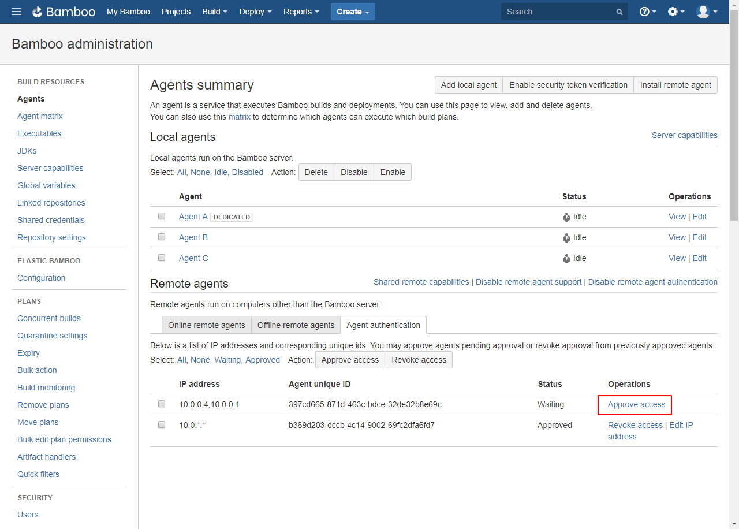Open Elastic Bamboo Configuration
The width and height of the screenshot is (739, 529).
(41, 278)
